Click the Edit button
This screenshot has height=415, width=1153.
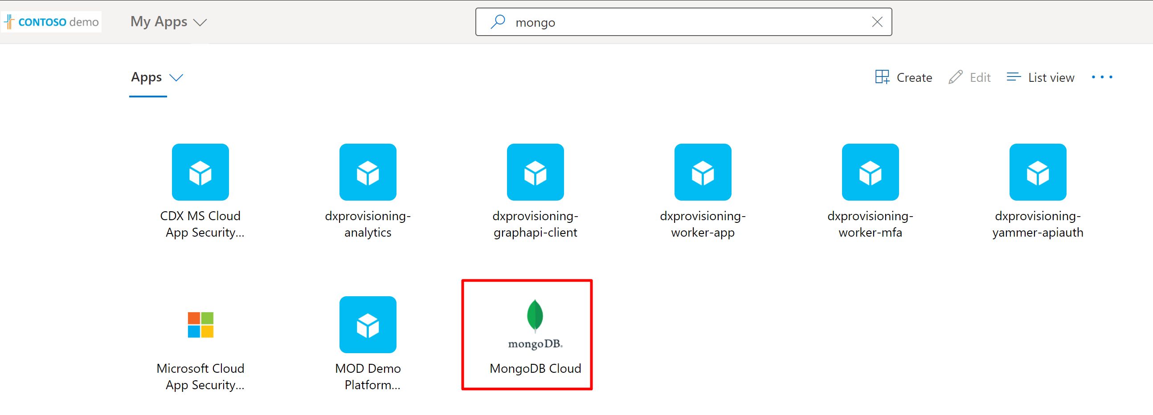tap(969, 77)
